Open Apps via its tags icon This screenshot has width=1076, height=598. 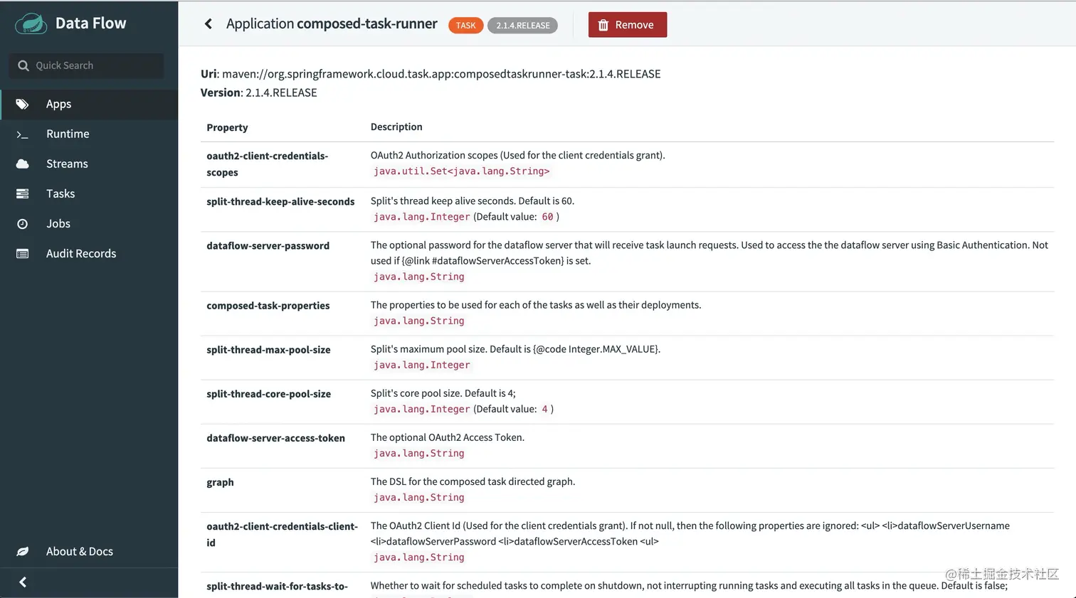[x=23, y=104]
